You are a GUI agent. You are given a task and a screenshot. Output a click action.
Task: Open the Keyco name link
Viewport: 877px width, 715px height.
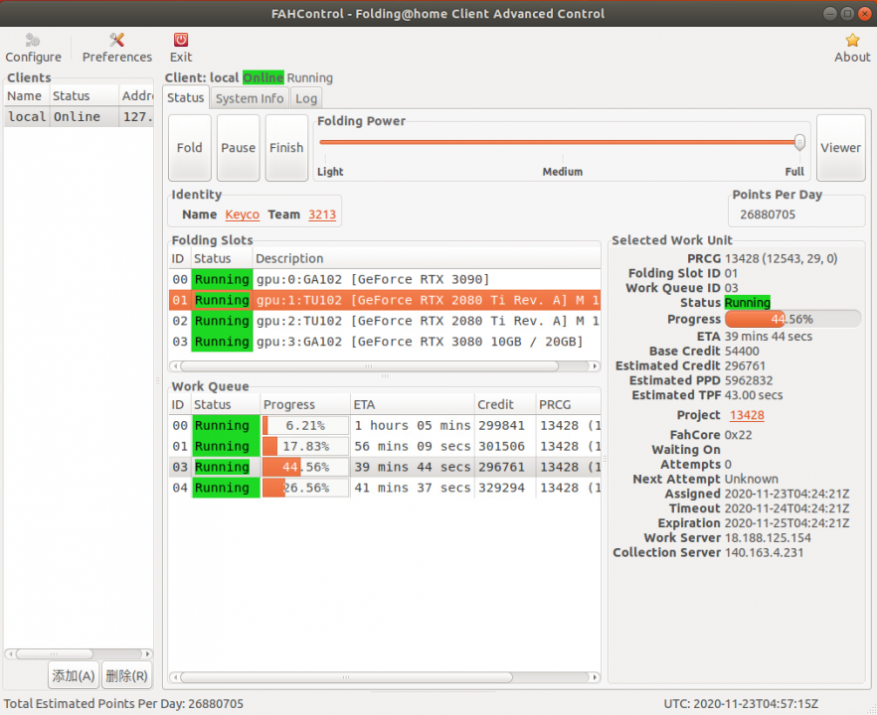243,214
